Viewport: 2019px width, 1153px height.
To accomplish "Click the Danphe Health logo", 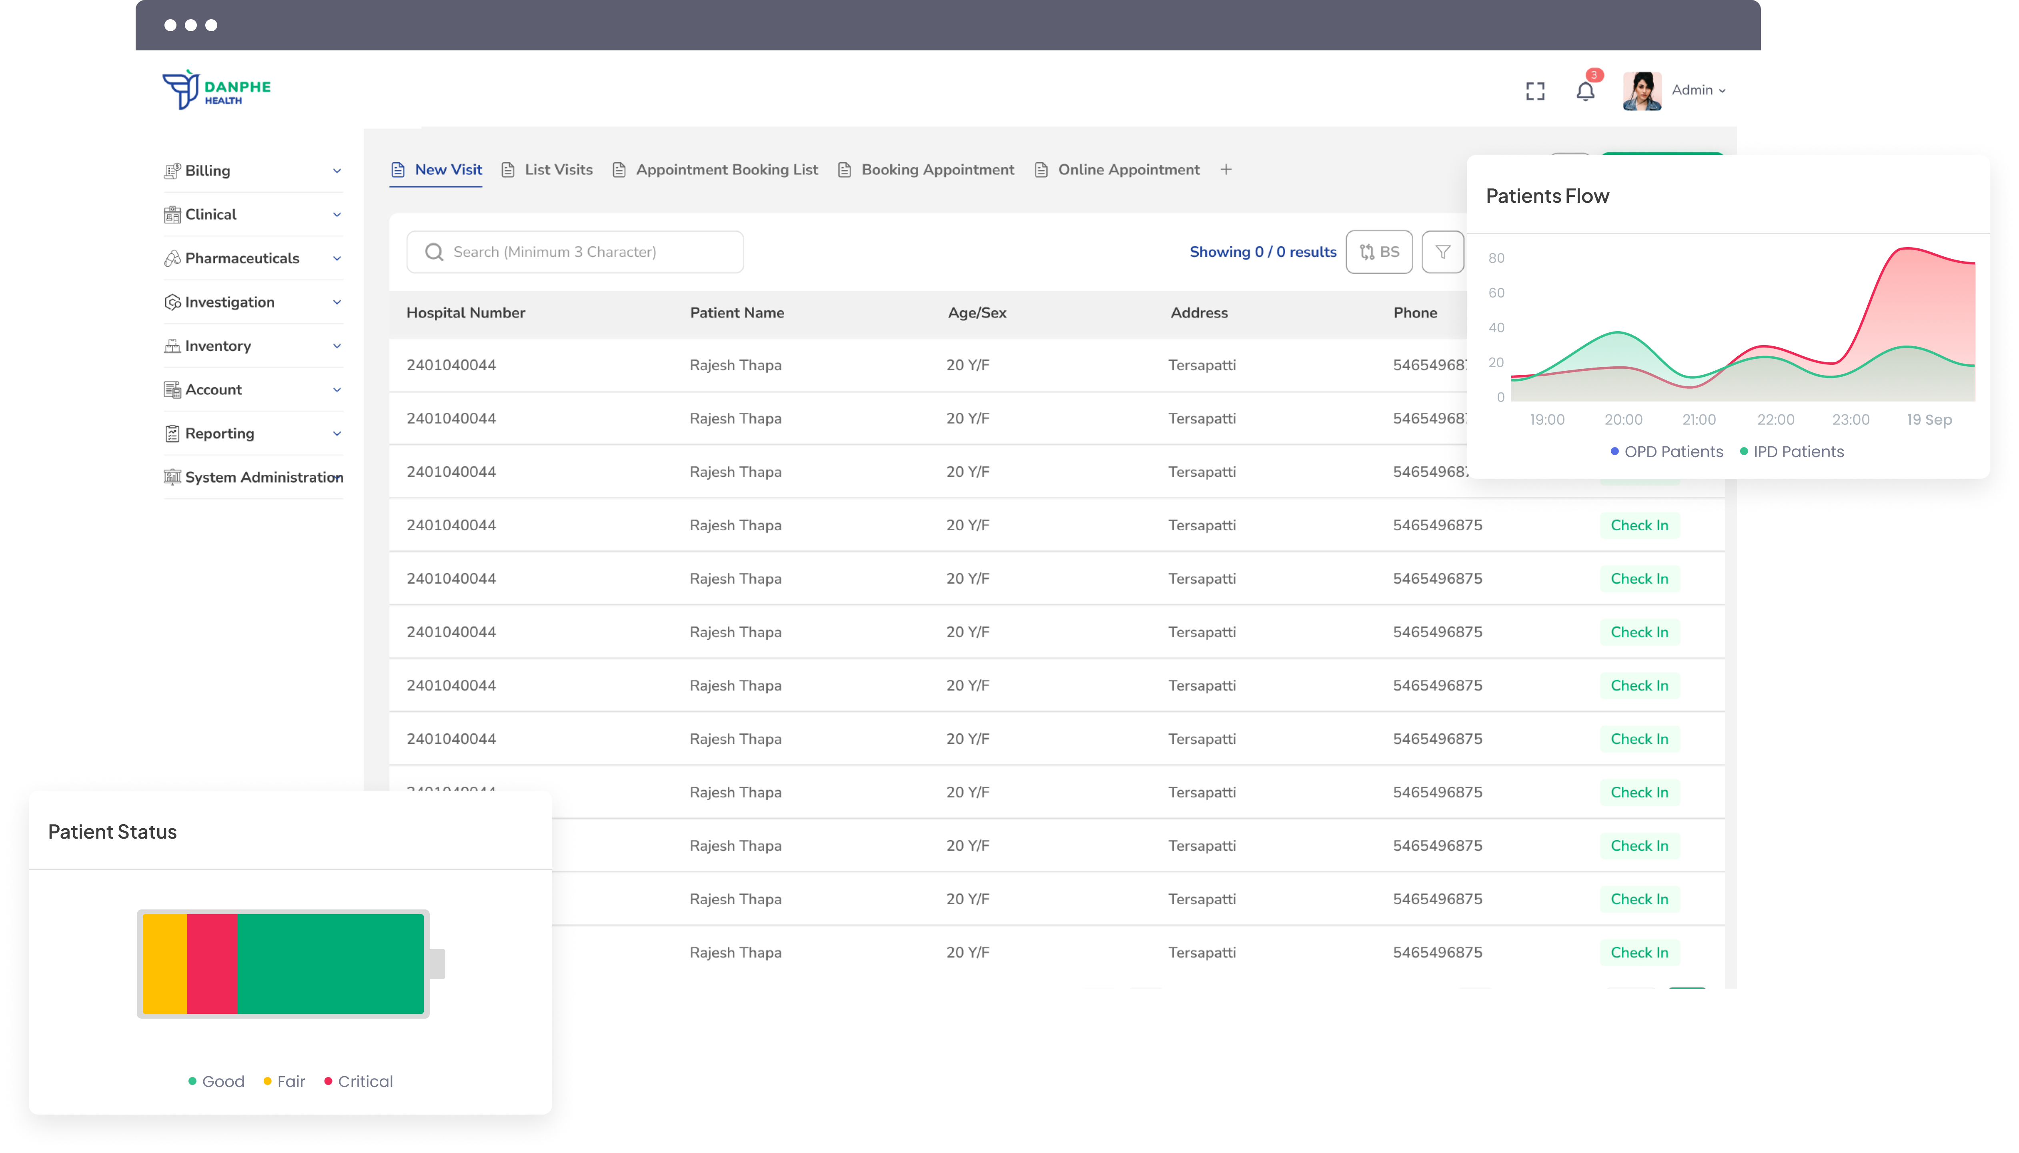I will click(x=216, y=90).
